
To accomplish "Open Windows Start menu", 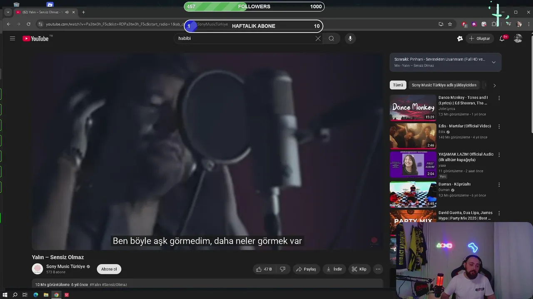I will (x=5, y=295).
